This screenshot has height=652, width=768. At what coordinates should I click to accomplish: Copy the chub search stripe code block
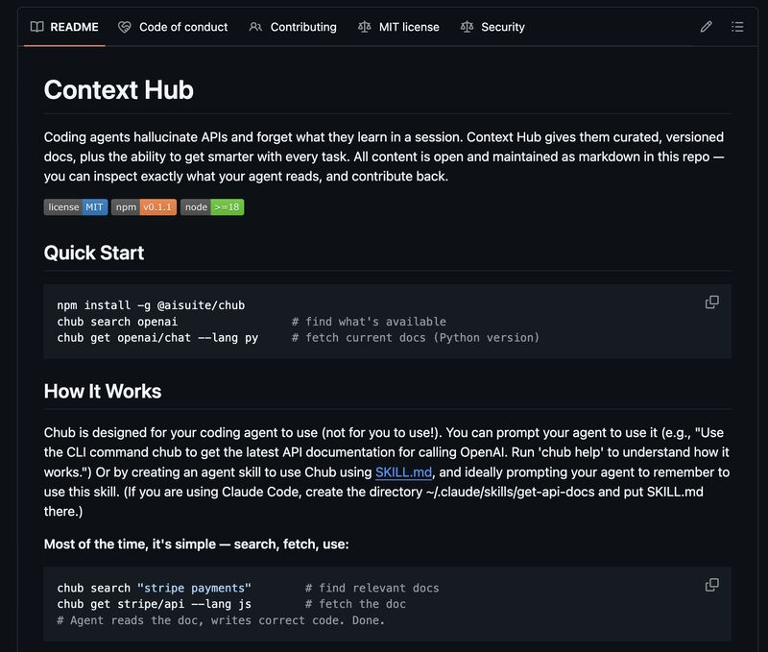pyautogui.click(x=712, y=585)
